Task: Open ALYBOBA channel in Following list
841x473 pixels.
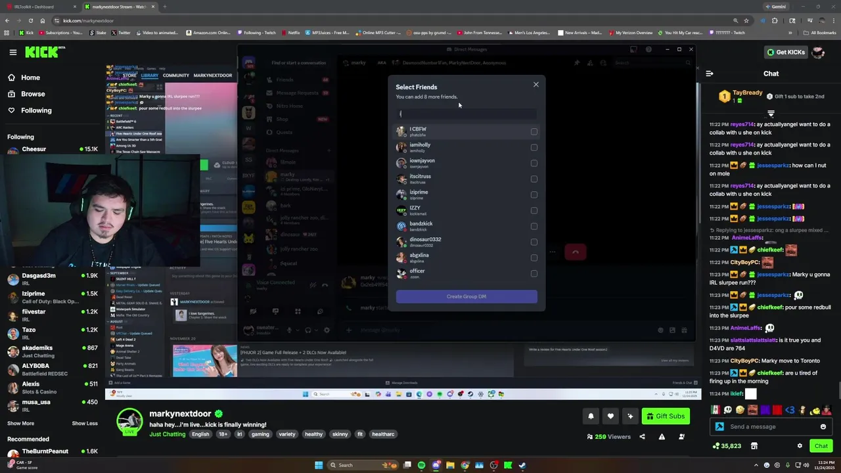Action: tap(53, 369)
